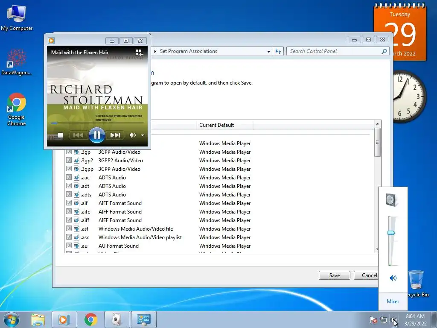Click the media player seek bar
This screenshot has height=328, width=437.
(97, 123)
